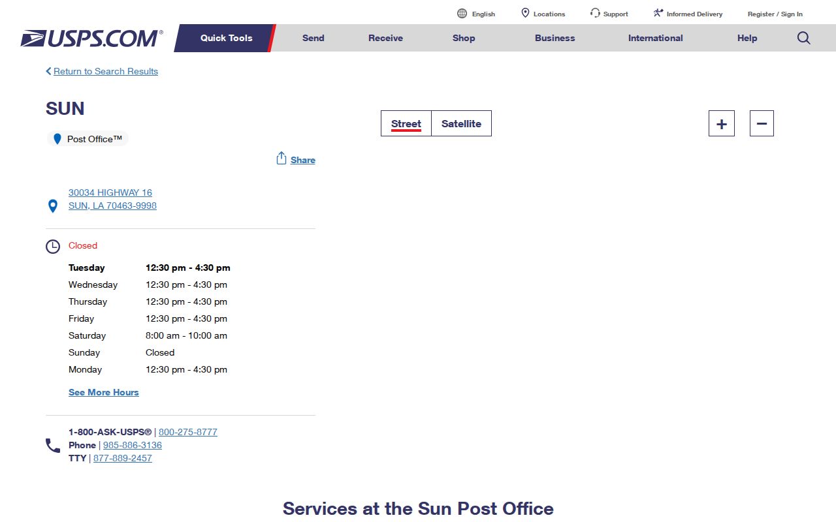Open the Receive menu
This screenshot has width=836, height=522.
tap(386, 38)
